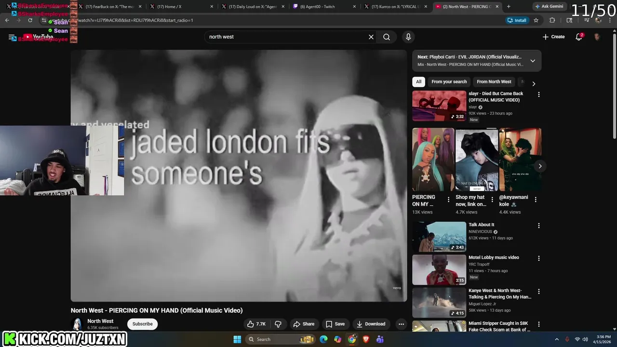Open options for Motel Lobby video

pos(539,258)
